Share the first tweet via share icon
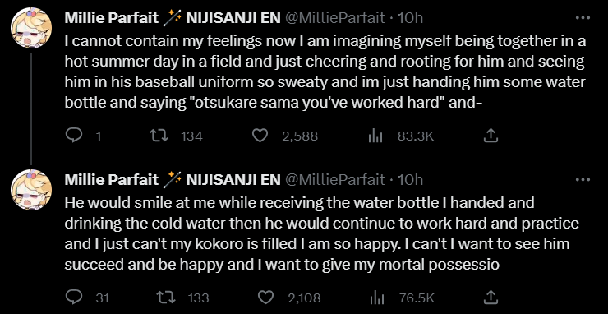 [491, 136]
